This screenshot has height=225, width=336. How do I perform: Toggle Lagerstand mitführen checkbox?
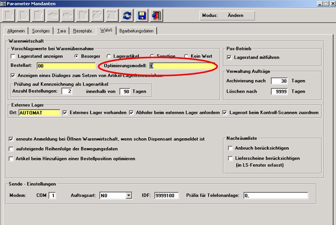pos(229,58)
